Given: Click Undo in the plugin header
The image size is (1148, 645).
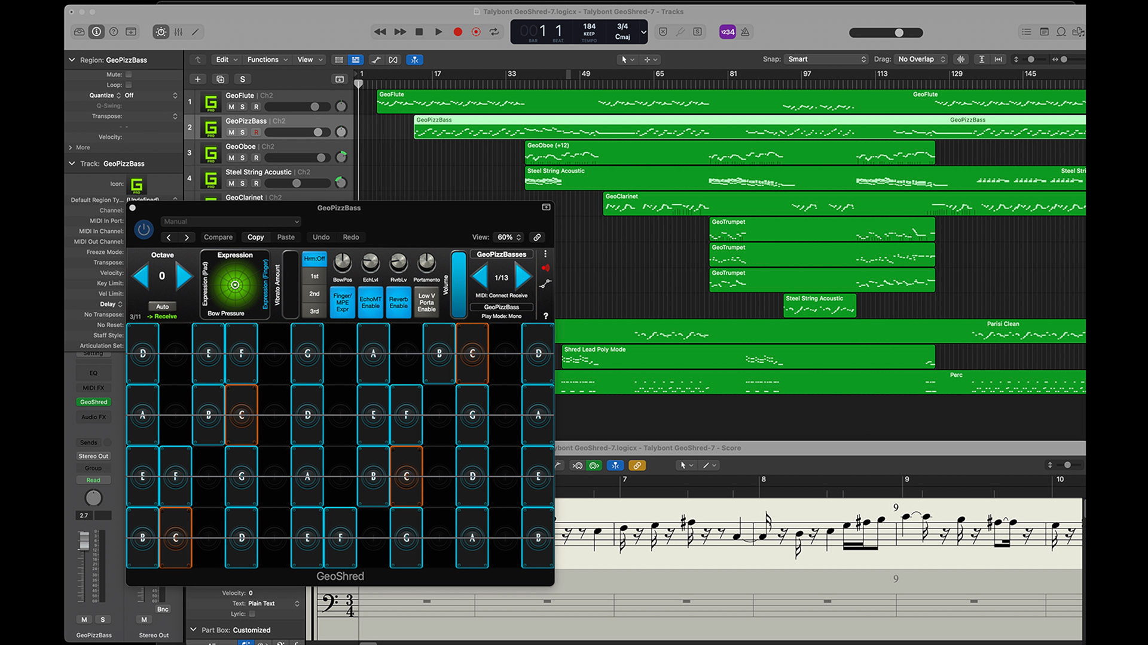Looking at the screenshot, I should [321, 237].
